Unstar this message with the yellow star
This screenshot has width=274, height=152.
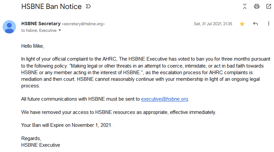242,24
